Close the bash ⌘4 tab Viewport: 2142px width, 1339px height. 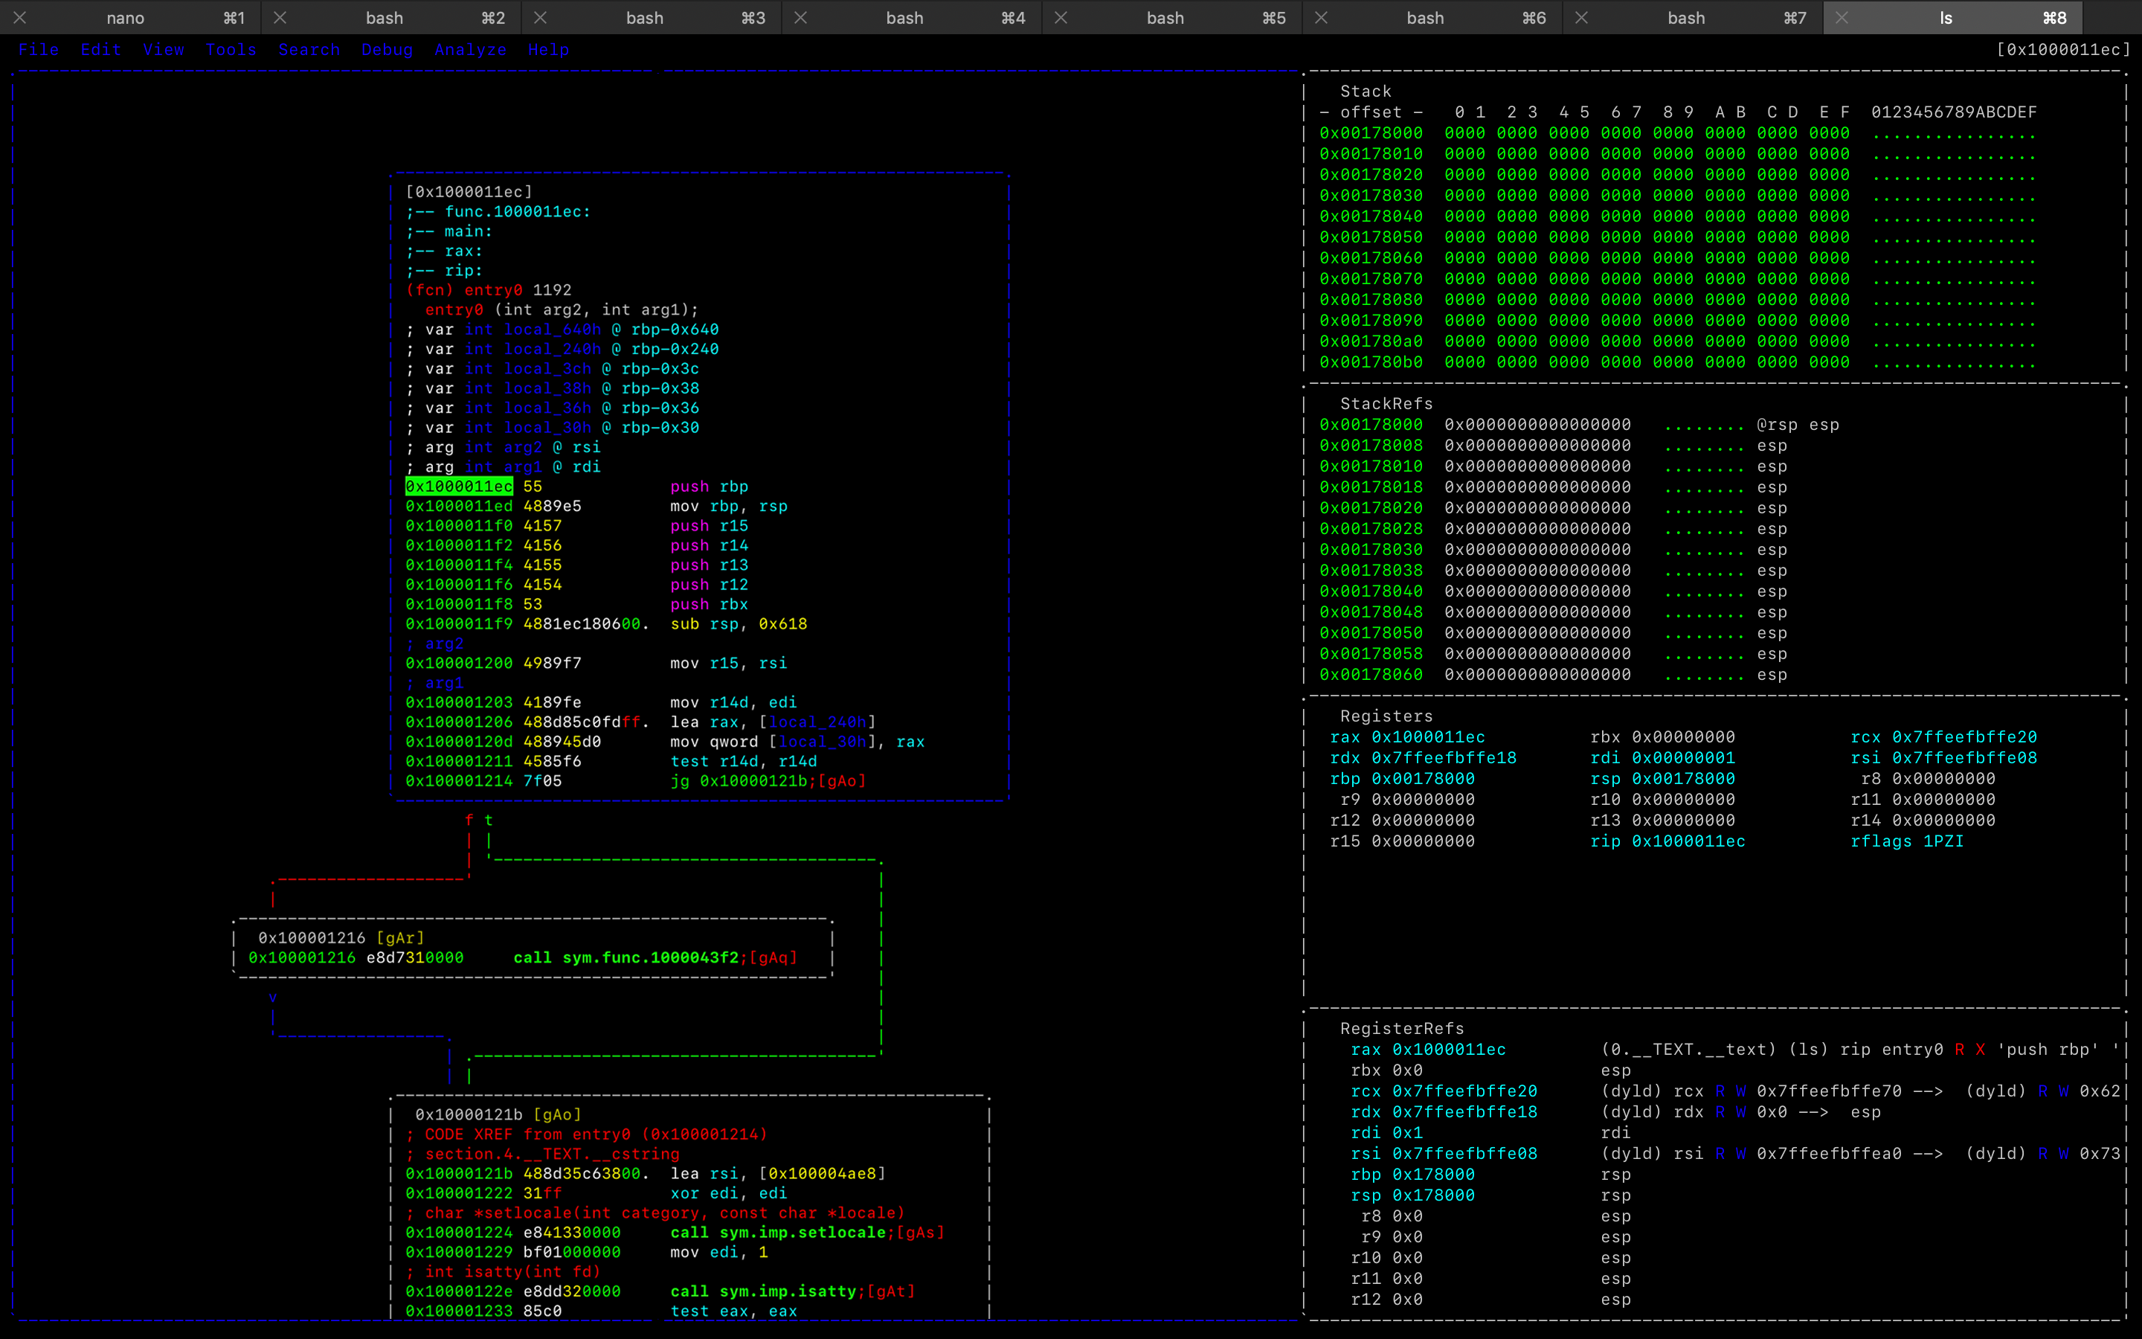tap(800, 18)
